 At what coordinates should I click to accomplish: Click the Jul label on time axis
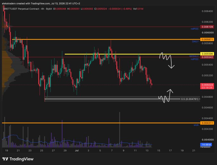[77, 150]
